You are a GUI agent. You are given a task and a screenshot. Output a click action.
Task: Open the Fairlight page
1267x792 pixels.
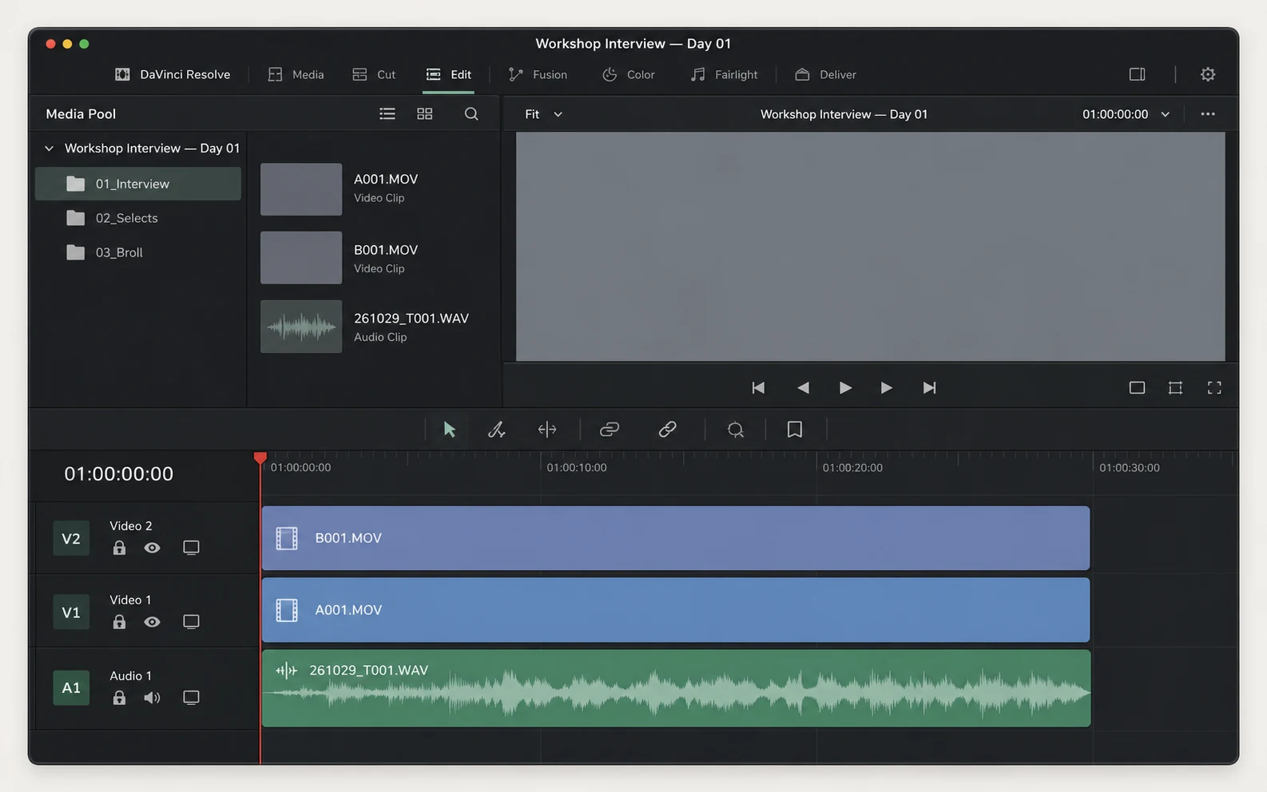[x=724, y=74]
